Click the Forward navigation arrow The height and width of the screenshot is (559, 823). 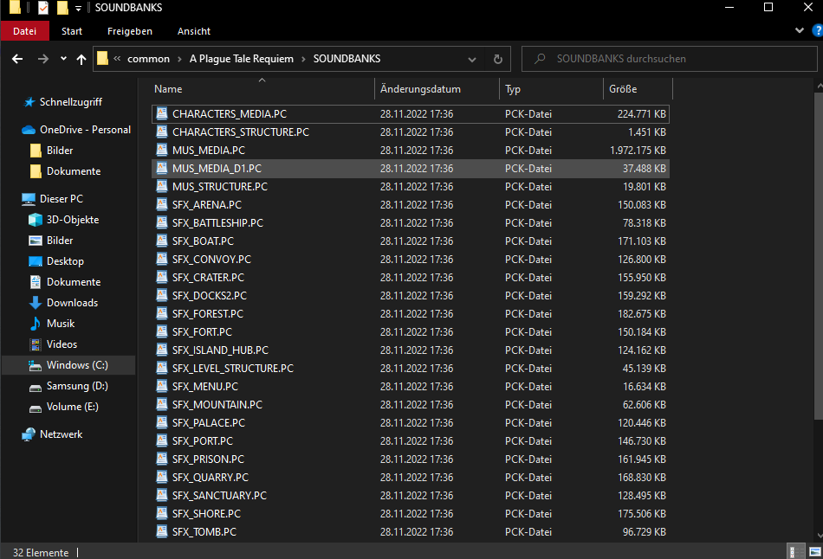pyautogui.click(x=43, y=59)
